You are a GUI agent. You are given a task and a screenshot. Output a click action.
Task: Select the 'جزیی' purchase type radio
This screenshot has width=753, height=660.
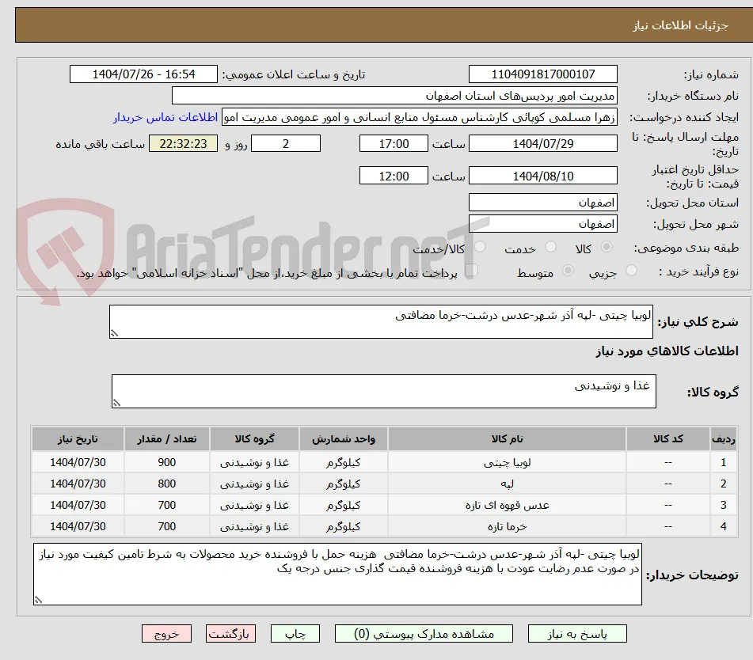(631, 271)
